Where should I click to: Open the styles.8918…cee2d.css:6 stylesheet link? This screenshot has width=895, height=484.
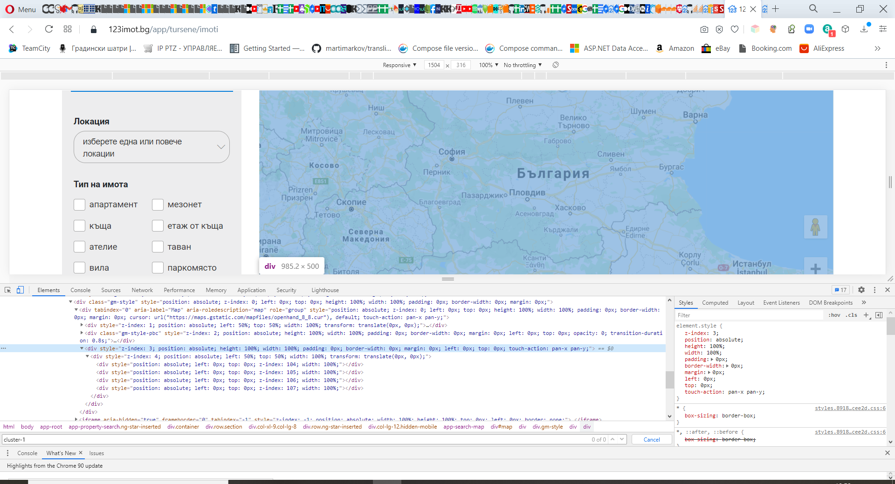tap(850, 409)
